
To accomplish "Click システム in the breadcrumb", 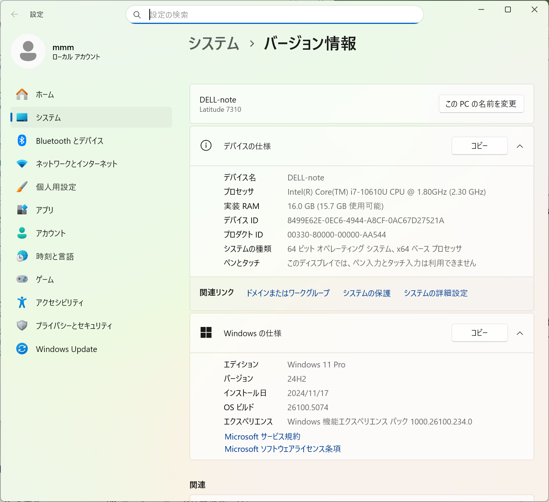I will [x=214, y=43].
